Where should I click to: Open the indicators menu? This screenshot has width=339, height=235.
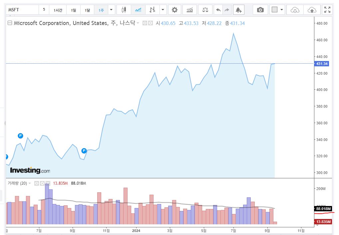click(x=189, y=10)
